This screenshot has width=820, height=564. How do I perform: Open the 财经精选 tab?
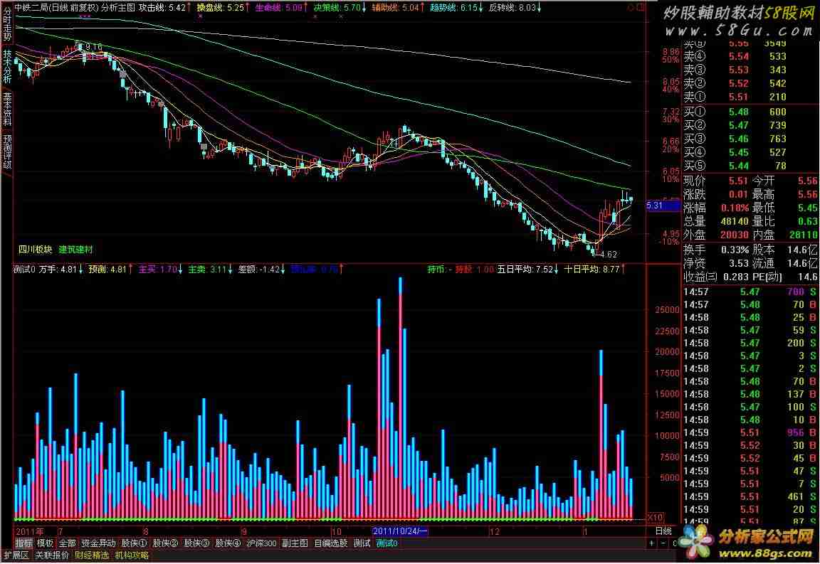click(92, 555)
